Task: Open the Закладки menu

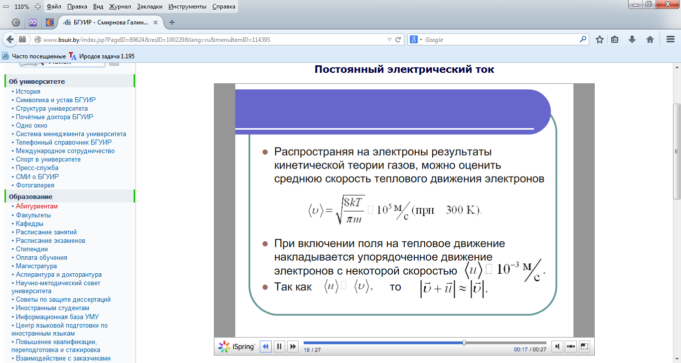Action: click(150, 7)
